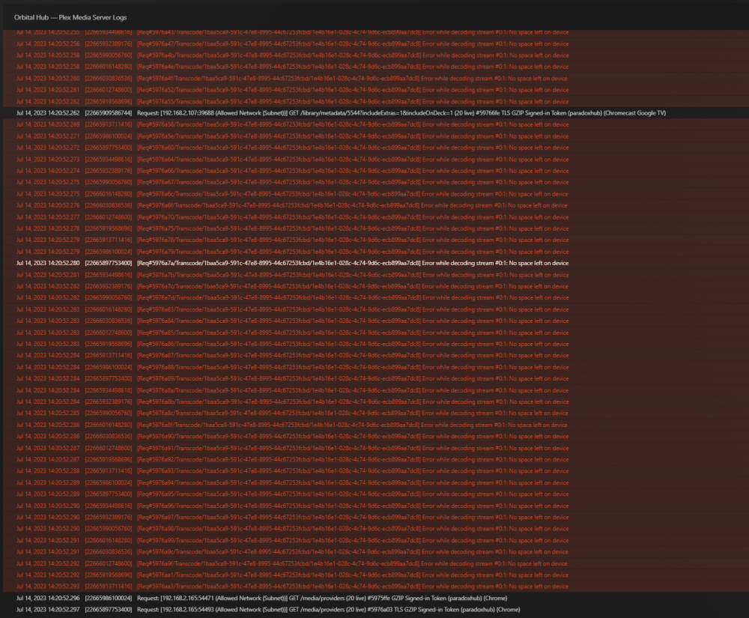Select log row with Req#5976a84
Screen dimensions: 749x618
pos(374,321)
